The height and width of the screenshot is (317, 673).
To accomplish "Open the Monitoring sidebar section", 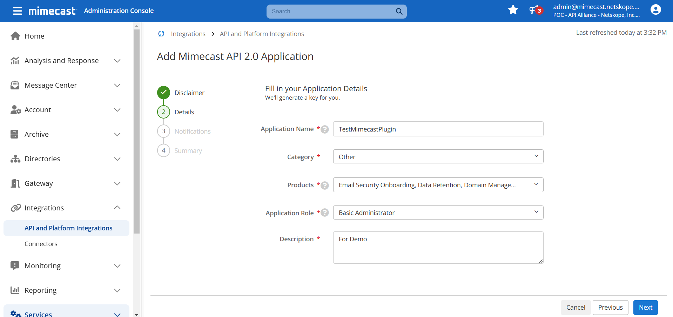I will tap(42, 266).
